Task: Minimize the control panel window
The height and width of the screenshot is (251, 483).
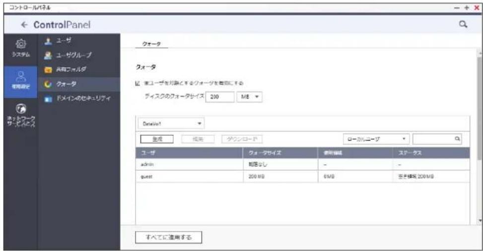Action: pos(457,8)
